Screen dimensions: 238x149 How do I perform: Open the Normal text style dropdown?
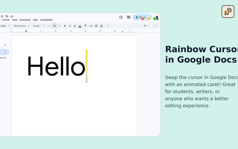[x=22, y=26]
